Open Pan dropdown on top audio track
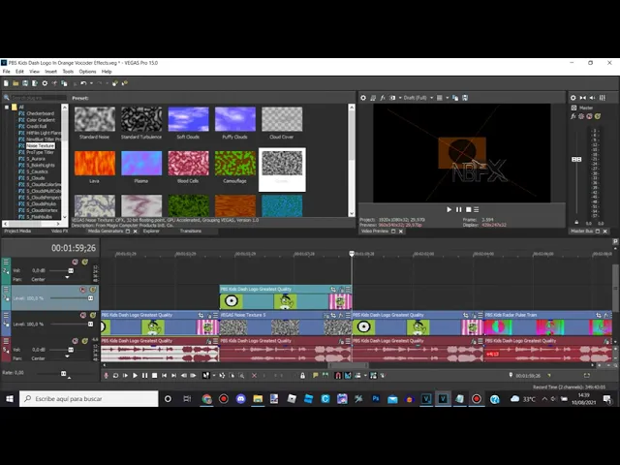Viewport: 620px width, 465px height. (x=67, y=278)
